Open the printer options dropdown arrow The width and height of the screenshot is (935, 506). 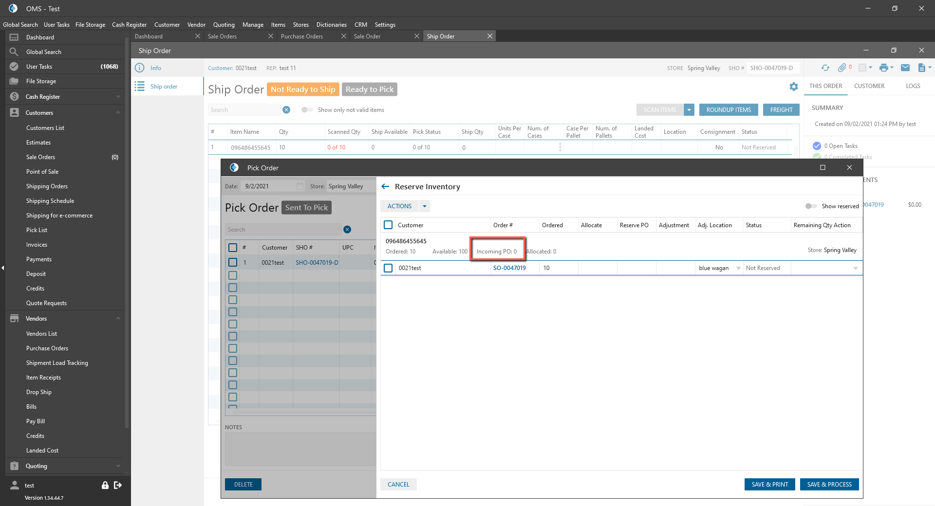coord(892,68)
